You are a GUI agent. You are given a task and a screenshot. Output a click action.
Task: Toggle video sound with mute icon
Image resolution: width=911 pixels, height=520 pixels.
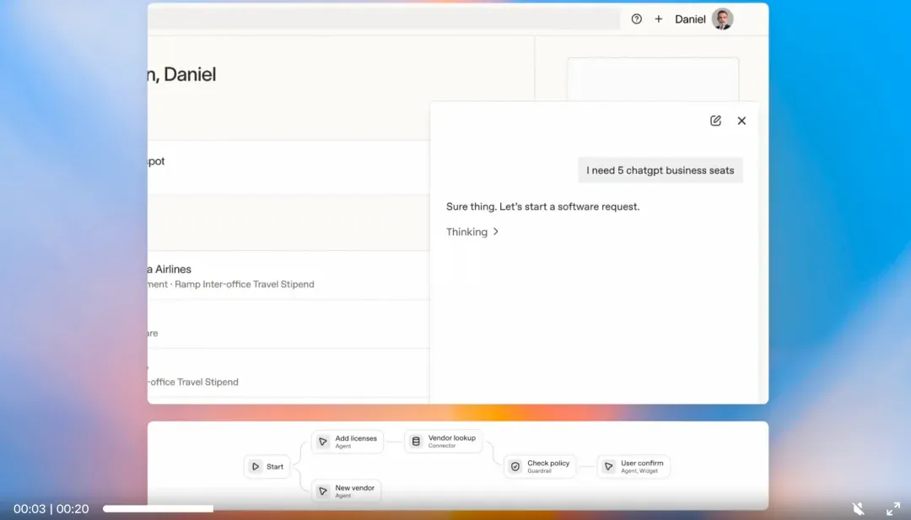point(859,508)
